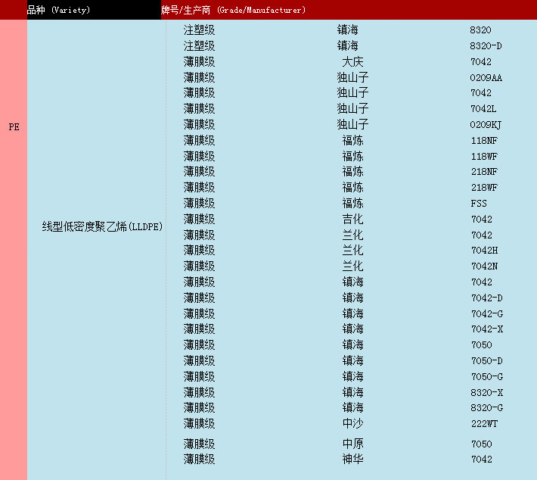
Task: Select 7050 in the 中原 row
Action: [482, 444]
